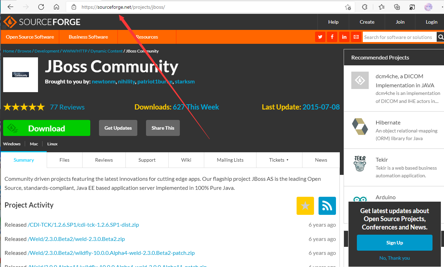This screenshot has width=444, height=267.
Task: Click the Last Update date 2015-07-08
Action: point(321,107)
